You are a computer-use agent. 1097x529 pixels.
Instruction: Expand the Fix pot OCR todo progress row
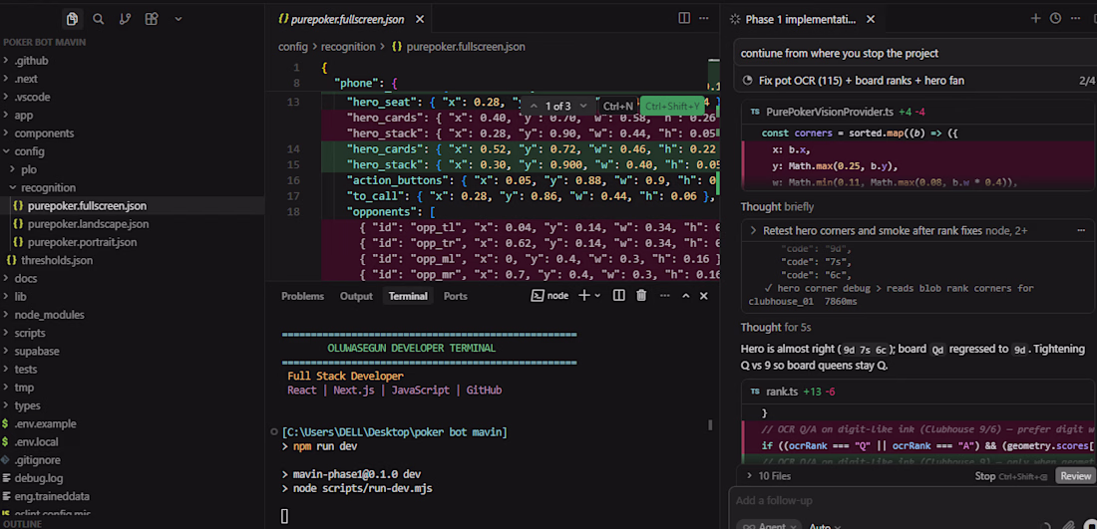pos(915,81)
